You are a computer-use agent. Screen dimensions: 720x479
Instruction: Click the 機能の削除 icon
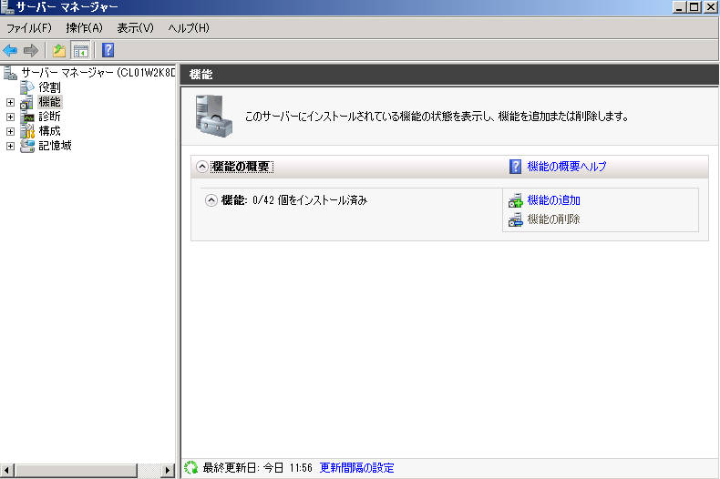pos(515,219)
